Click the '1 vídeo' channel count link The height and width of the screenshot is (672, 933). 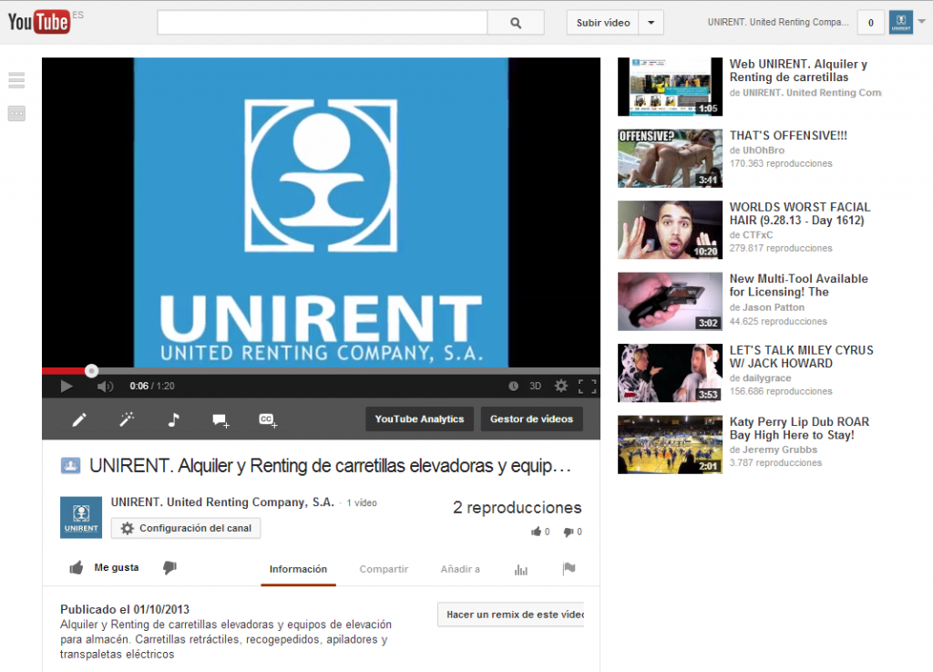tap(362, 503)
